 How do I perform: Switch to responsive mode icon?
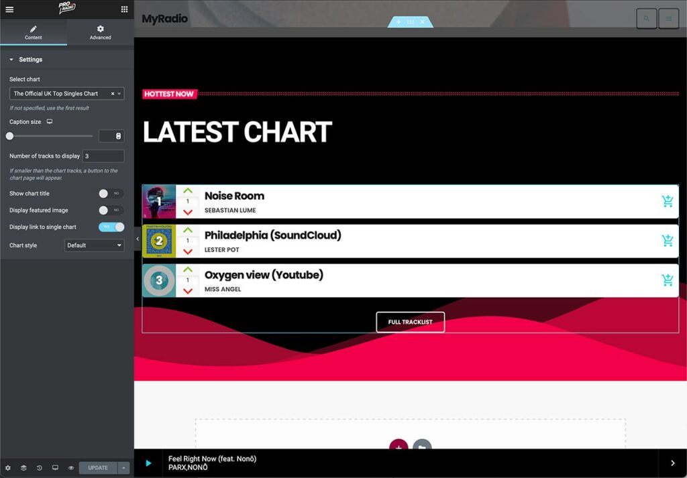coord(55,468)
